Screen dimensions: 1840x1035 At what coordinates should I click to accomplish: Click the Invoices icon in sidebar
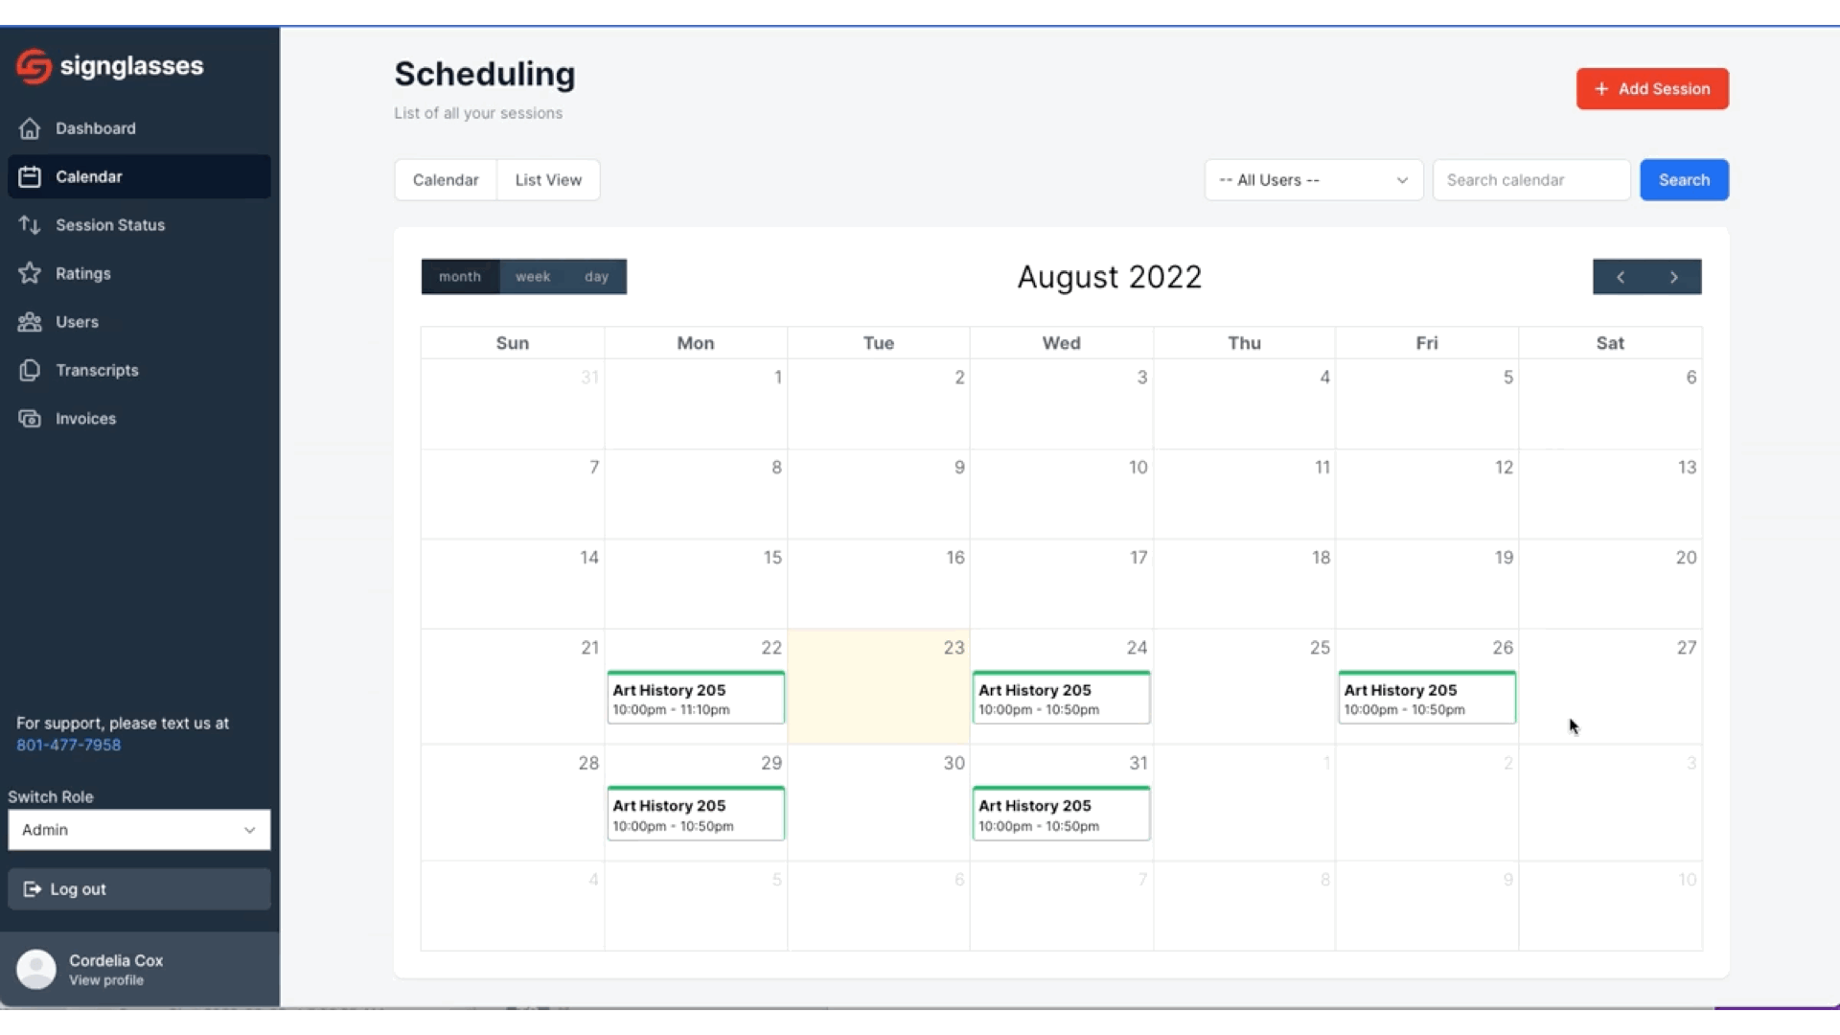[x=30, y=419]
